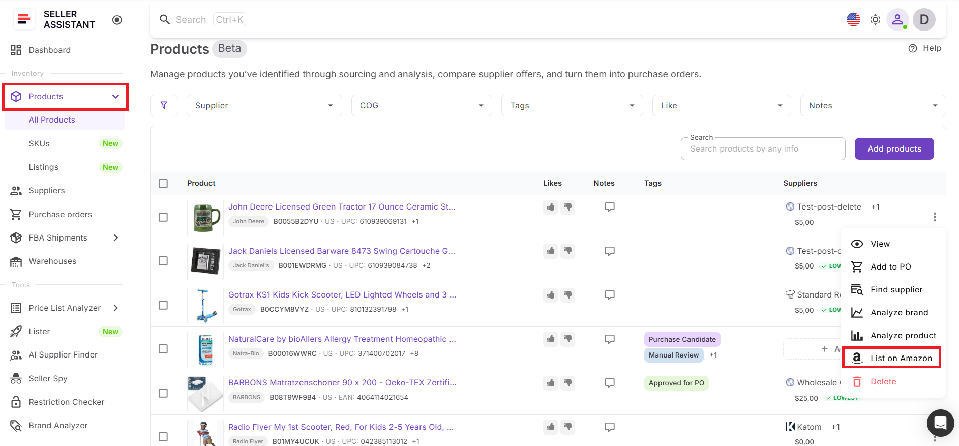The height and width of the screenshot is (446, 959).
Task: Click Brand Analyzer icon
Action: click(x=16, y=425)
